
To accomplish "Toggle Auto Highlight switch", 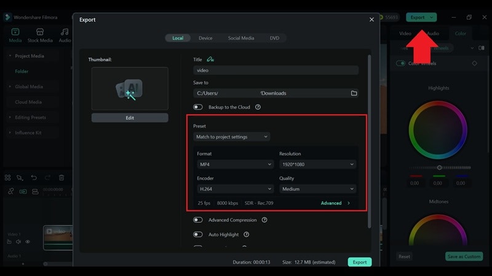I will tap(198, 234).
